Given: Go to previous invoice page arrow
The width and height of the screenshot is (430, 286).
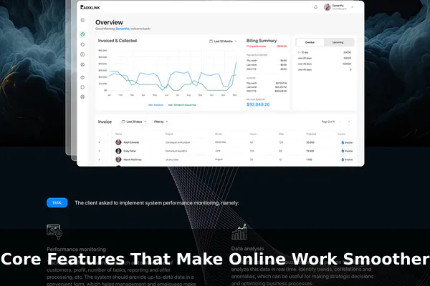Looking at the screenshot, I should [340, 122].
